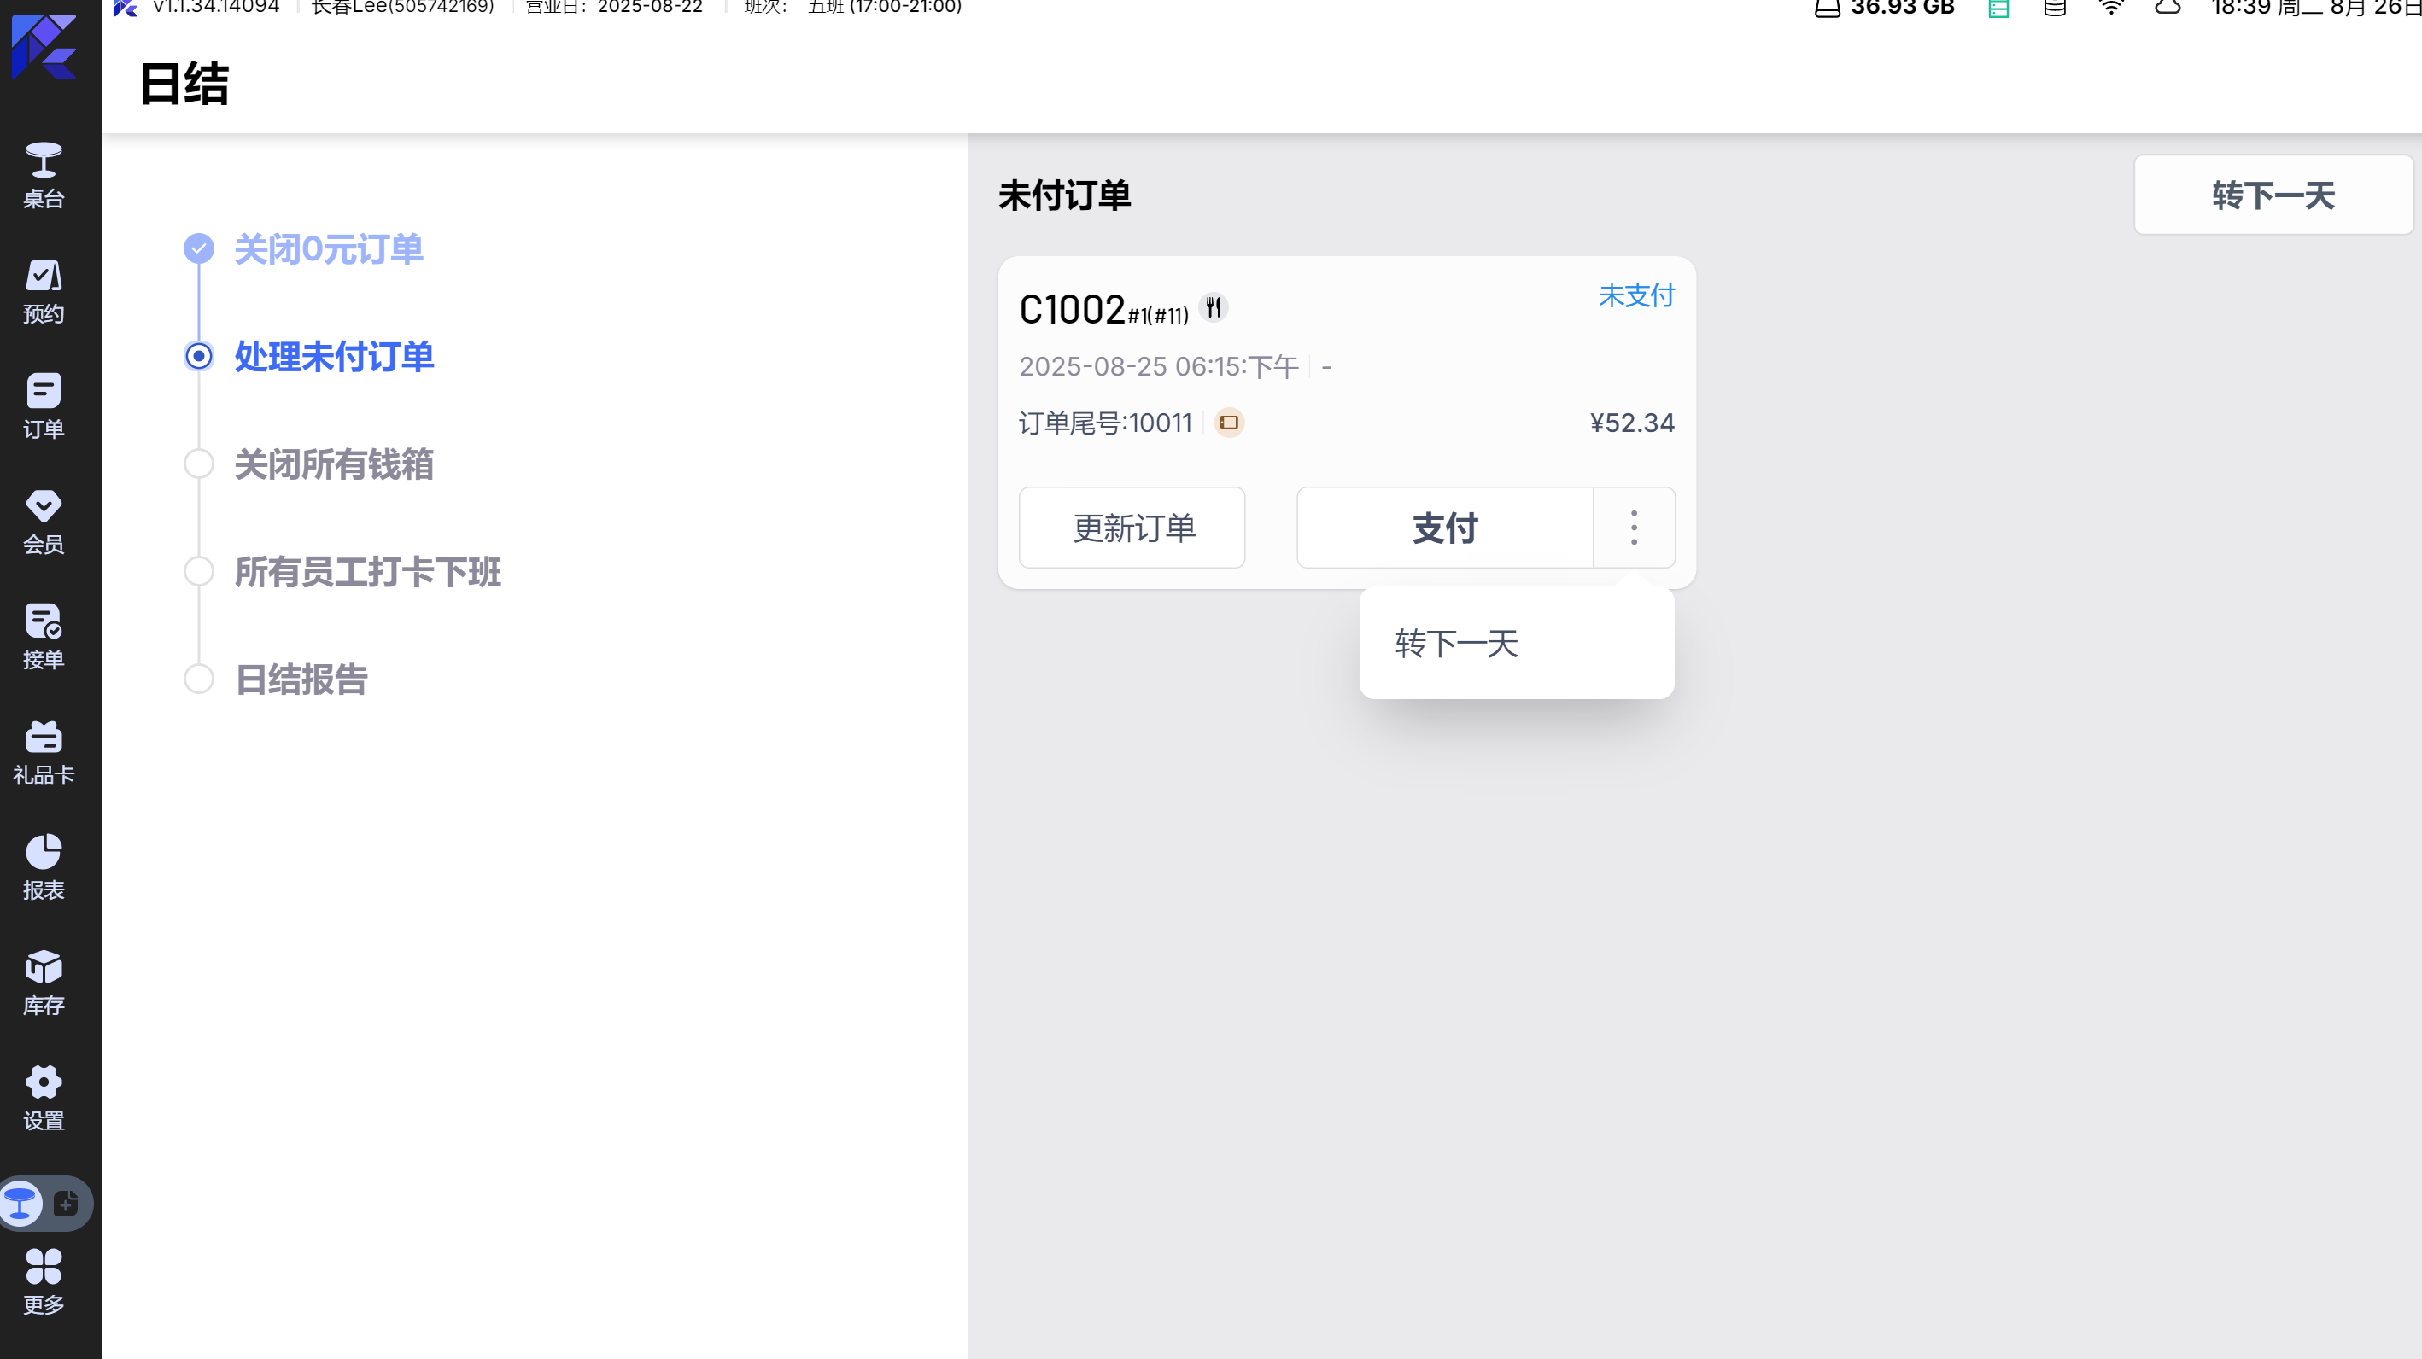Select 关闭所有钱箱 step circle
Viewport: 2422px width, 1359px height.
point(198,464)
